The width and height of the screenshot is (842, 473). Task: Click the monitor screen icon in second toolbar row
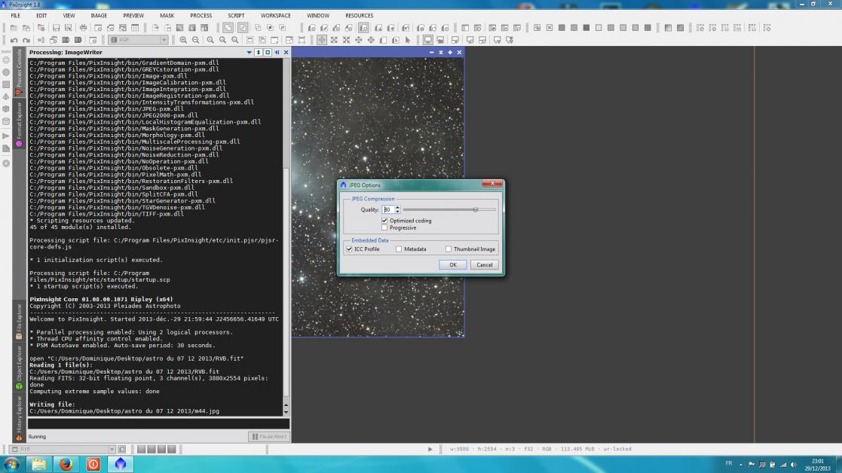click(x=428, y=40)
